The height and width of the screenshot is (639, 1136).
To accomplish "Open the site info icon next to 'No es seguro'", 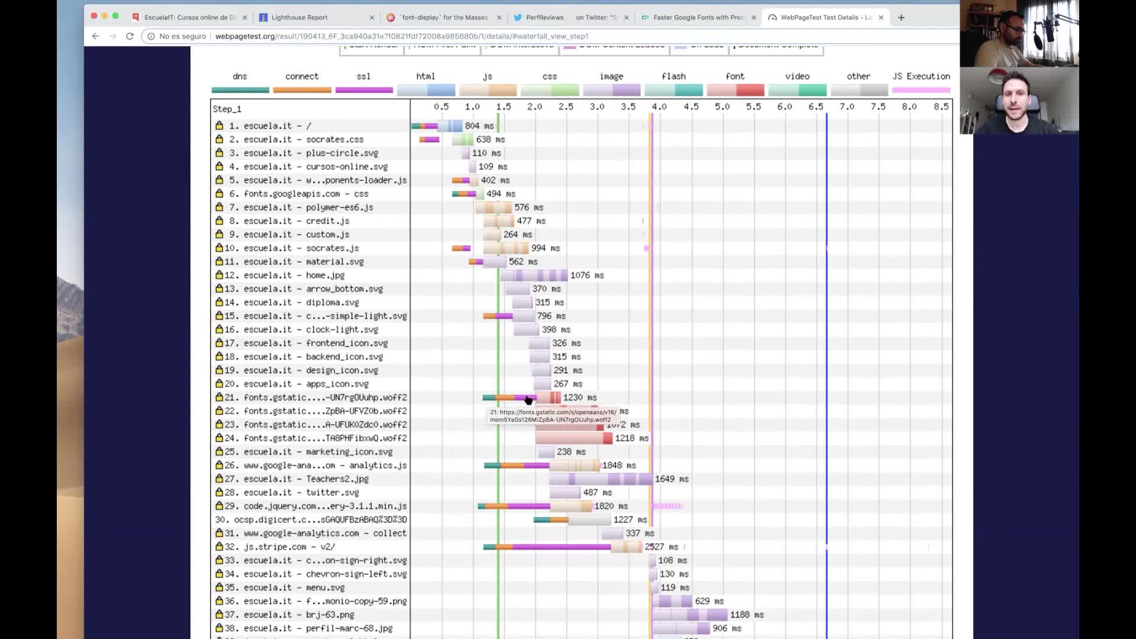I will 151,36.
